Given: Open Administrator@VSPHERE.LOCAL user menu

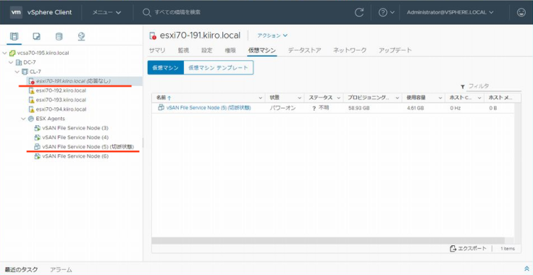Looking at the screenshot, I should [x=450, y=12].
